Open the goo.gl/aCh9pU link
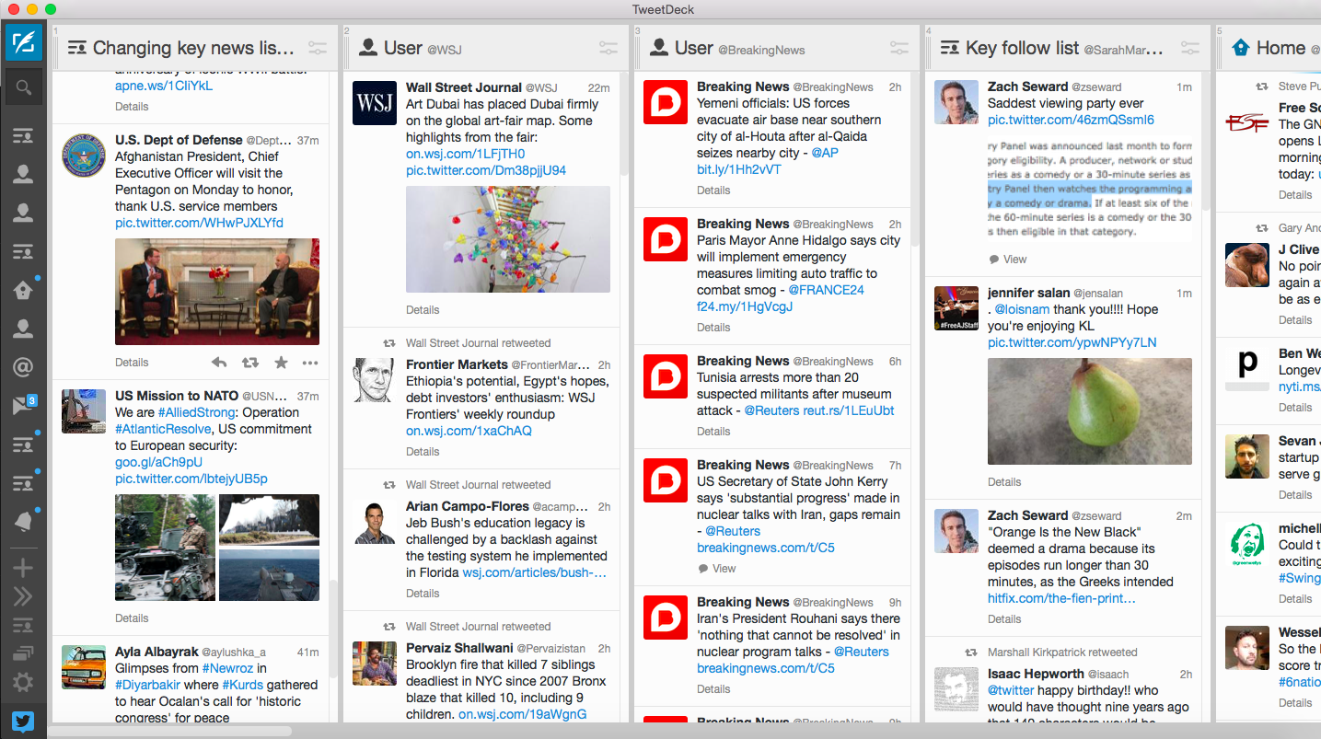 tap(158, 462)
